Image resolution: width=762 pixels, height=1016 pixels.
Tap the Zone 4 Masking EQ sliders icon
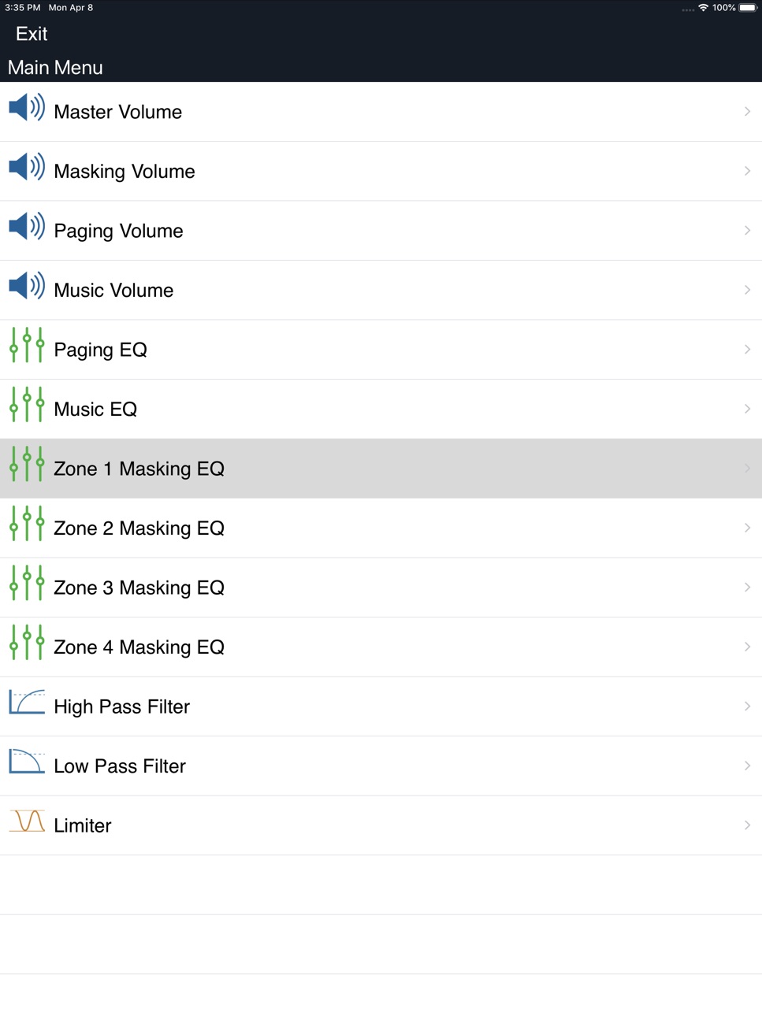click(x=27, y=643)
